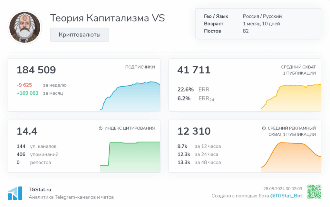
Task: Click the blue subscribers growth chart
Action: (131, 97)
